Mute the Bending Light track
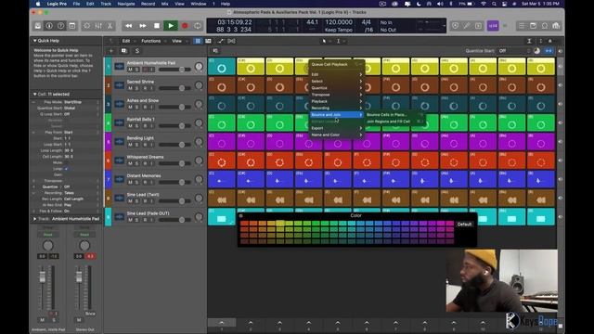The width and height of the screenshot is (594, 334). pyautogui.click(x=130, y=145)
